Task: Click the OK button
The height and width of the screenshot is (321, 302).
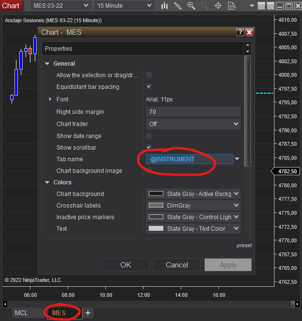Action: pos(126,265)
